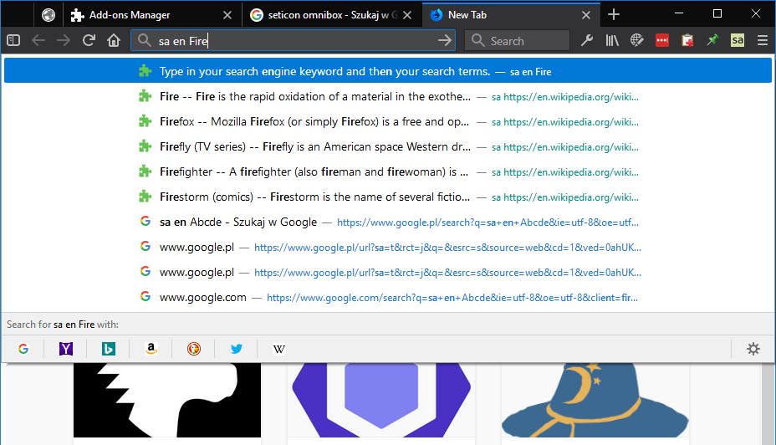This screenshot has height=445, width=776.
Task: Open 'sa en Abcde - Szukaj w Google' result
Action: pyautogui.click(x=388, y=222)
